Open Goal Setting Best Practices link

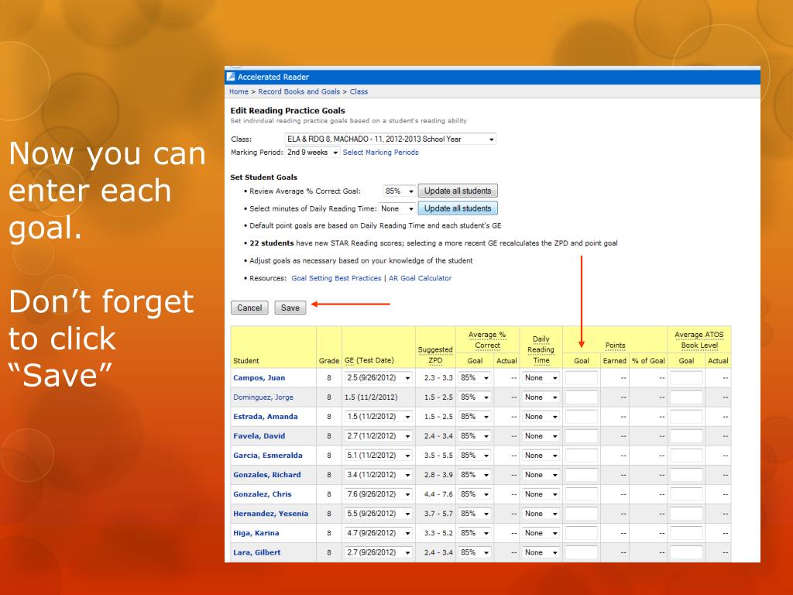[336, 278]
